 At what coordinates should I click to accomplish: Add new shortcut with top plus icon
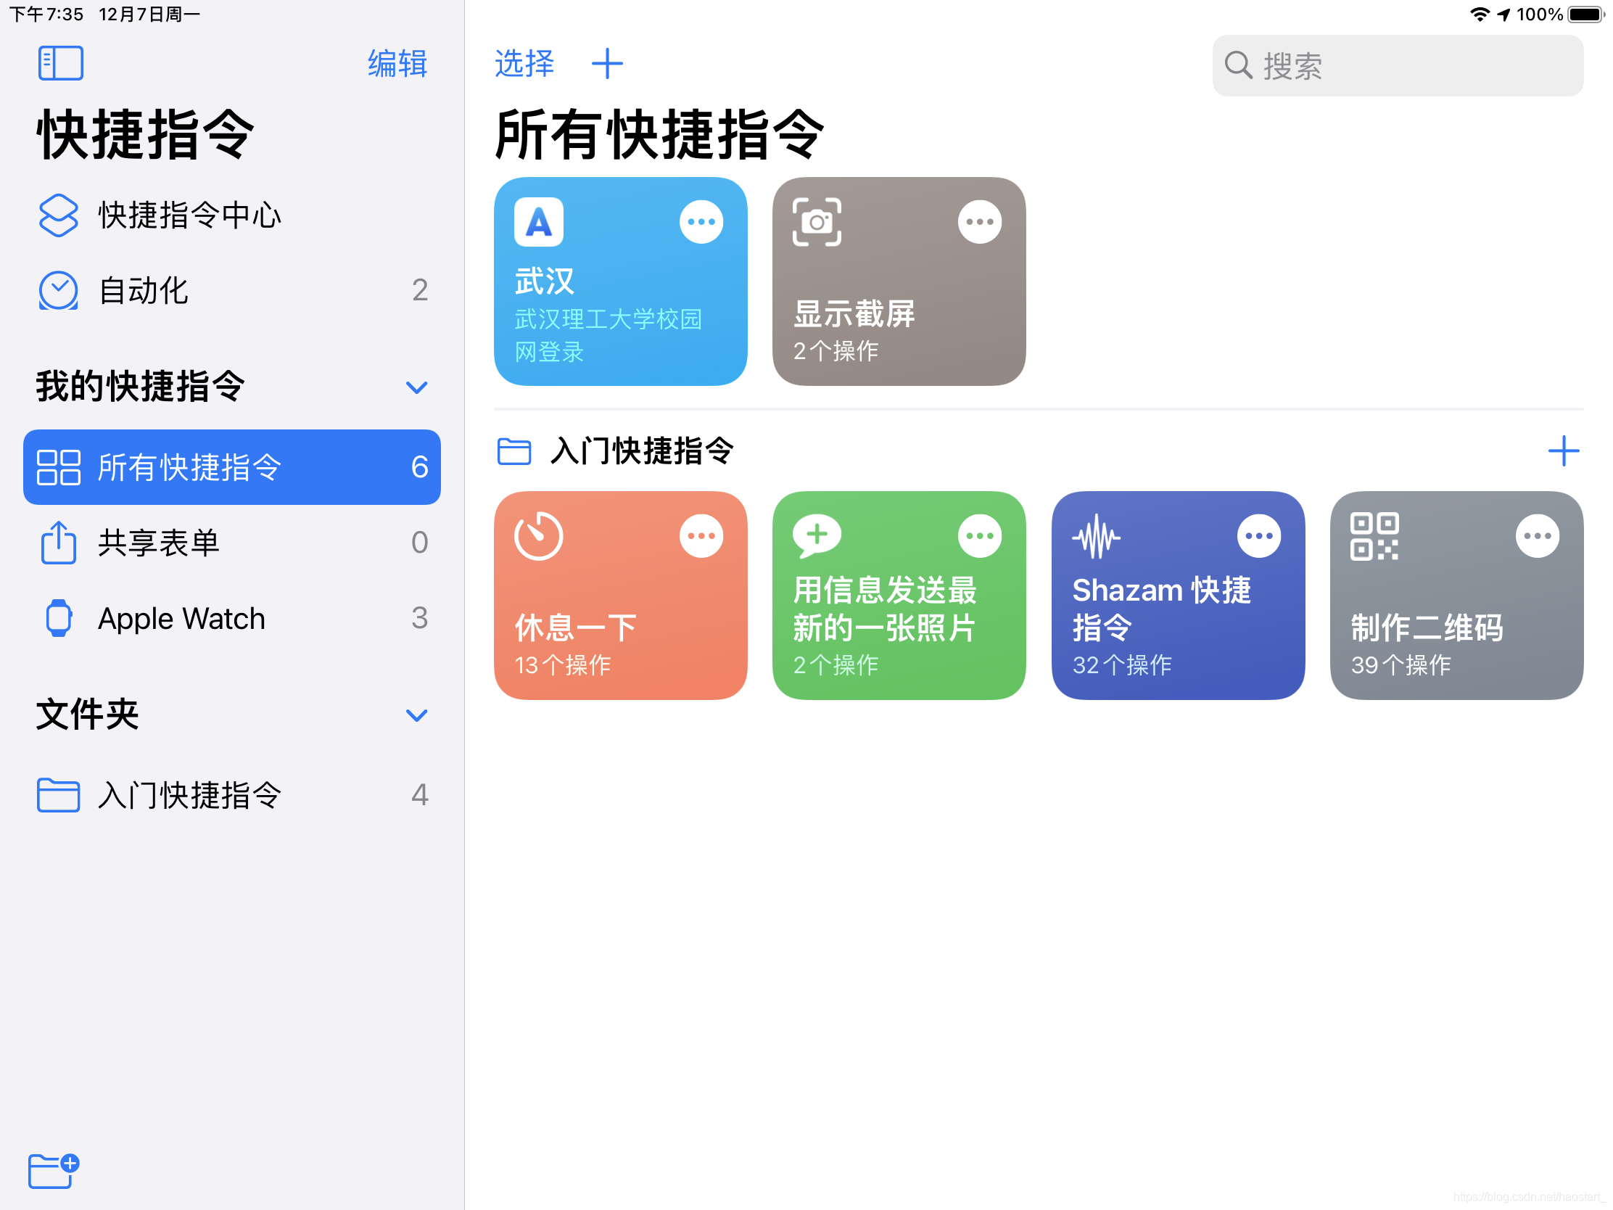click(607, 64)
